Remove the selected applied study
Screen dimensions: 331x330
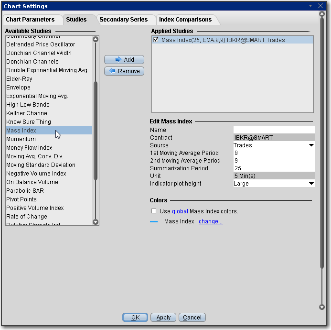(x=124, y=71)
